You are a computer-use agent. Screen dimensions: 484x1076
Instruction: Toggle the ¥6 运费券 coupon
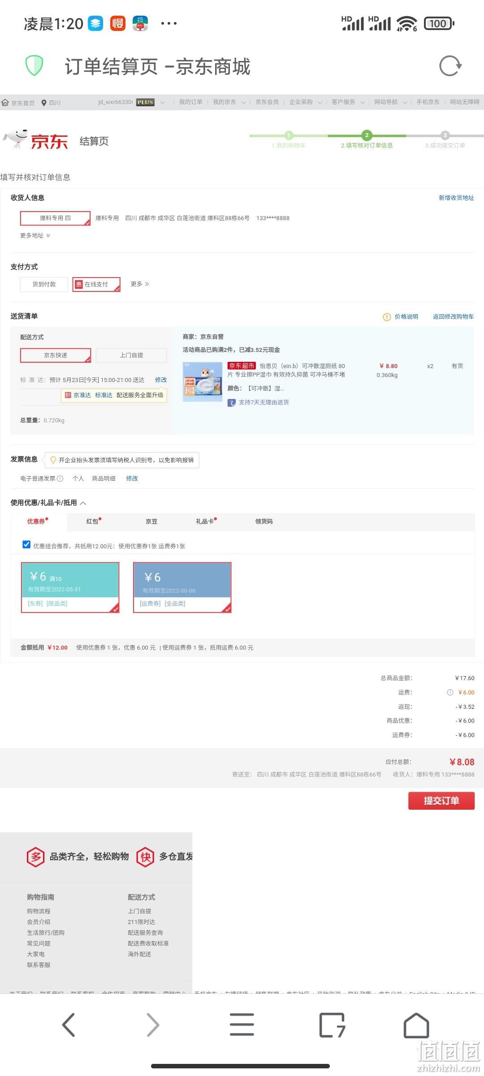point(182,587)
